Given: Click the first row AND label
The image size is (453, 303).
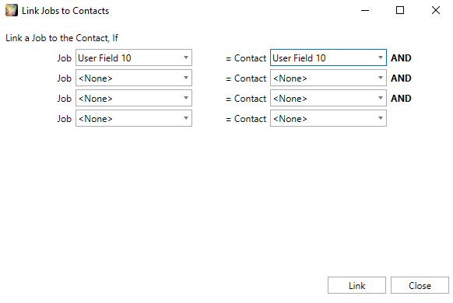Looking at the screenshot, I should [401, 58].
